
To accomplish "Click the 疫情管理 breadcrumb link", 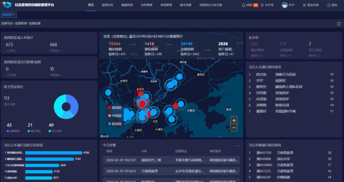I will click(x=21, y=24).
